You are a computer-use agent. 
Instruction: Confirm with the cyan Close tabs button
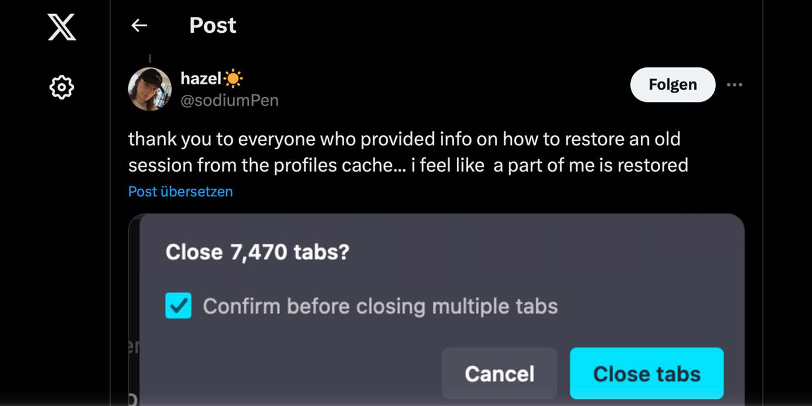(x=647, y=374)
